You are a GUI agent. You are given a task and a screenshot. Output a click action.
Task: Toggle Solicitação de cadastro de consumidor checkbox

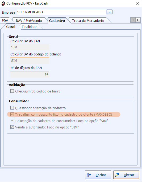12,121
